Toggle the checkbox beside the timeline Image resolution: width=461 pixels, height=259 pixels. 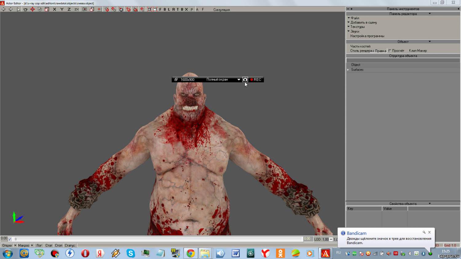click(10, 239)
